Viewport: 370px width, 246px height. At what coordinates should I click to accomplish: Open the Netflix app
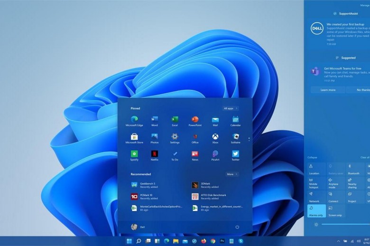point(155,156)
